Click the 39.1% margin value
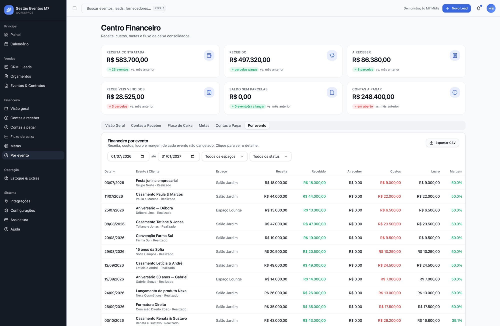 point(457,321)
